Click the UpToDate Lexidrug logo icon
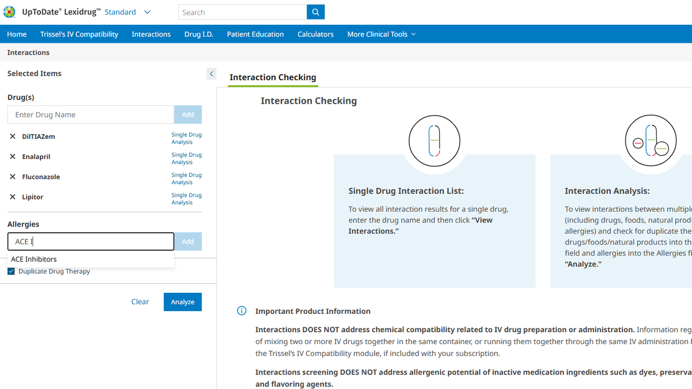692x389 pixels. coord(9,12)
